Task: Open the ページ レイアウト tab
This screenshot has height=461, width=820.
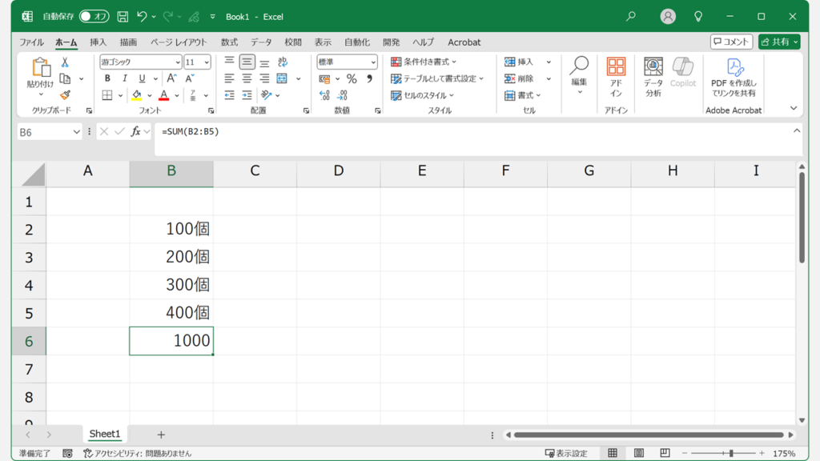Action: (179, 42)
